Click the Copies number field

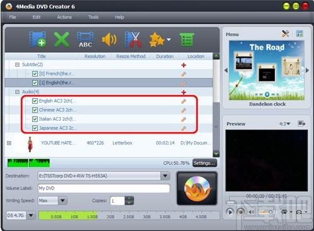point(118,201)
